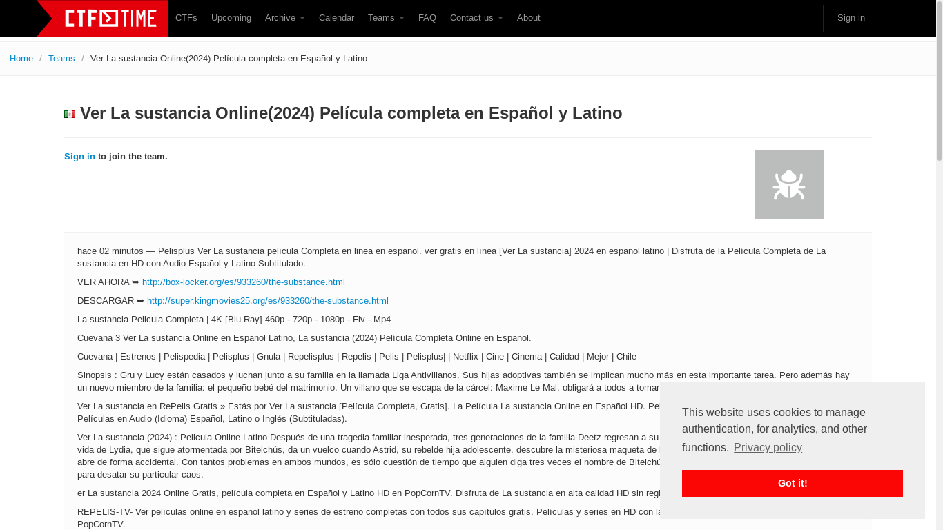The image size is (943, 530).
Task: Open the Upcoming page
Action: click(231, 18)
